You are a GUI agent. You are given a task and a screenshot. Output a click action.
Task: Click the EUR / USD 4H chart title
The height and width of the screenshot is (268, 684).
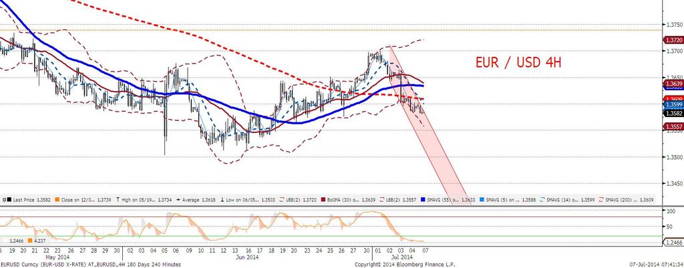click(518, 63)
